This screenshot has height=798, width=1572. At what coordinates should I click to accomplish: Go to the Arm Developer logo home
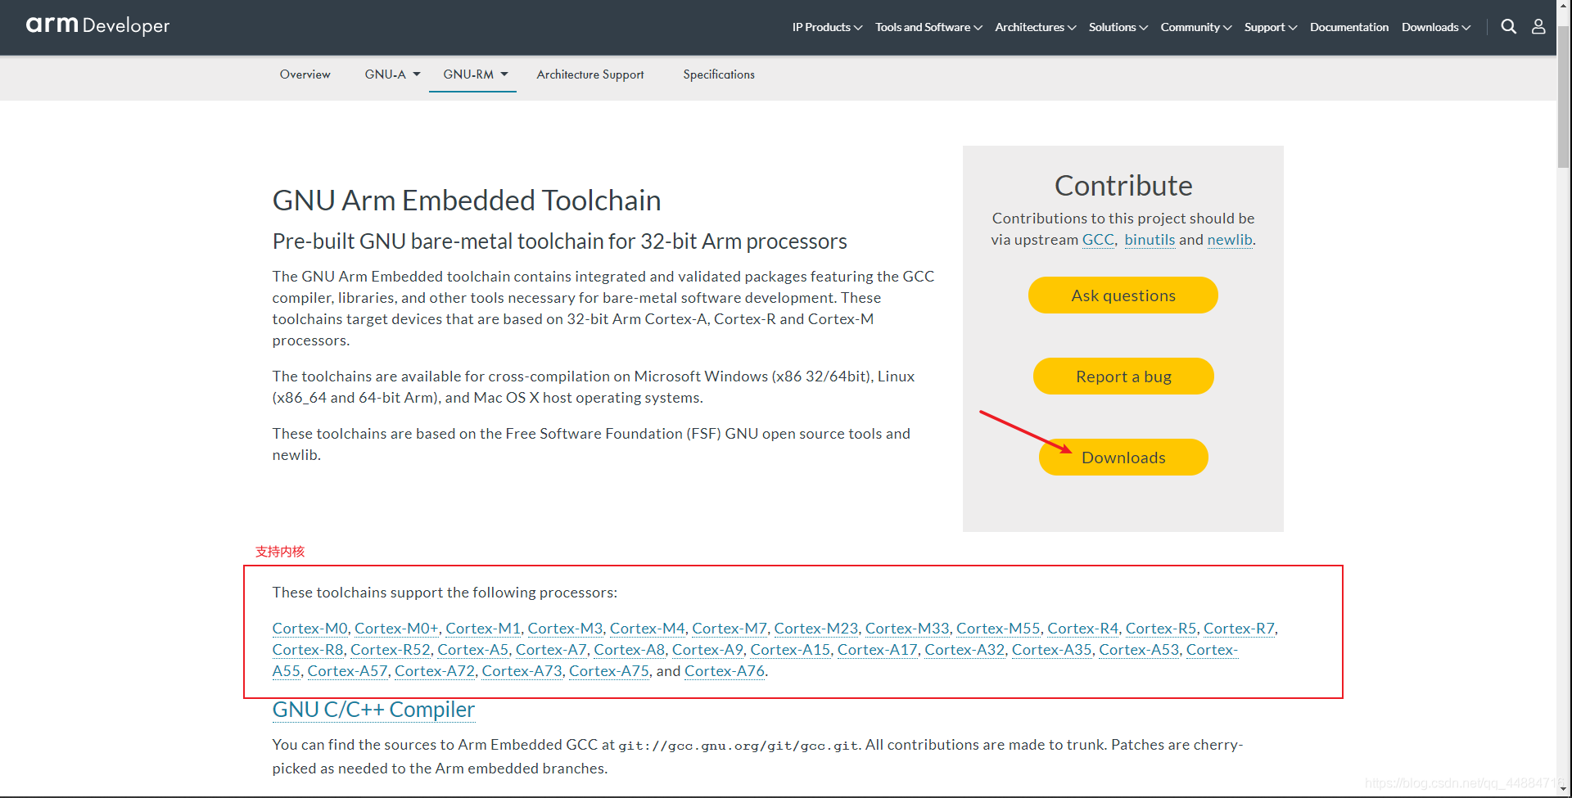click(x=97, y=25)
